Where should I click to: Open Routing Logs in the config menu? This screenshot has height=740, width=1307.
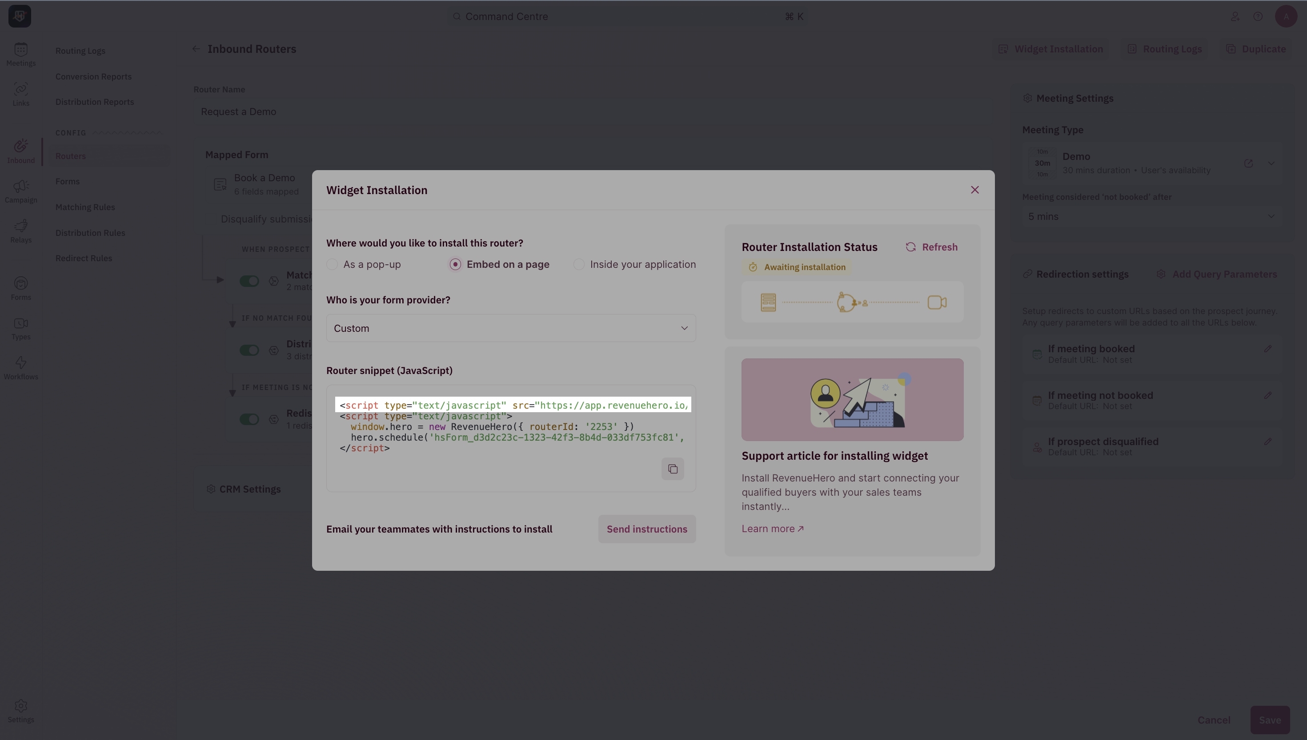[x=80, y=51]
